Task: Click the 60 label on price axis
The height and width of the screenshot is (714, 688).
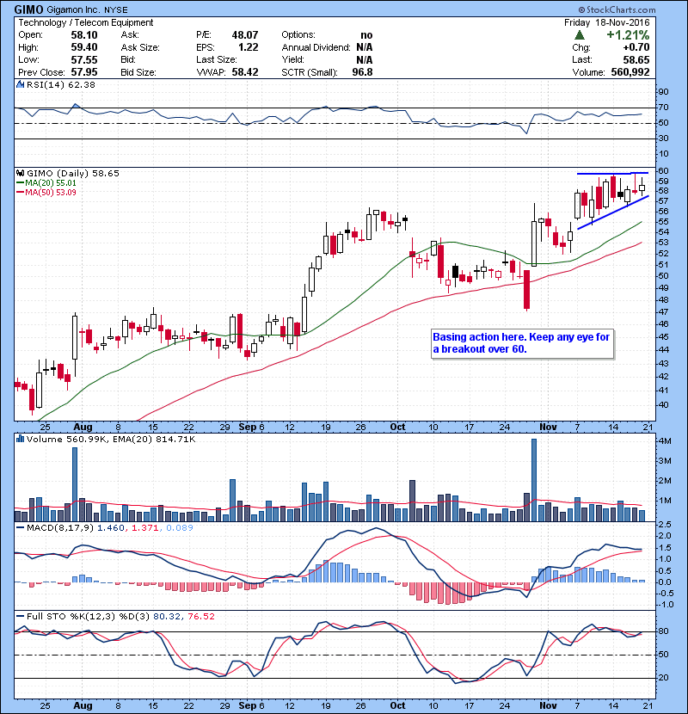Action: point(663,171)
